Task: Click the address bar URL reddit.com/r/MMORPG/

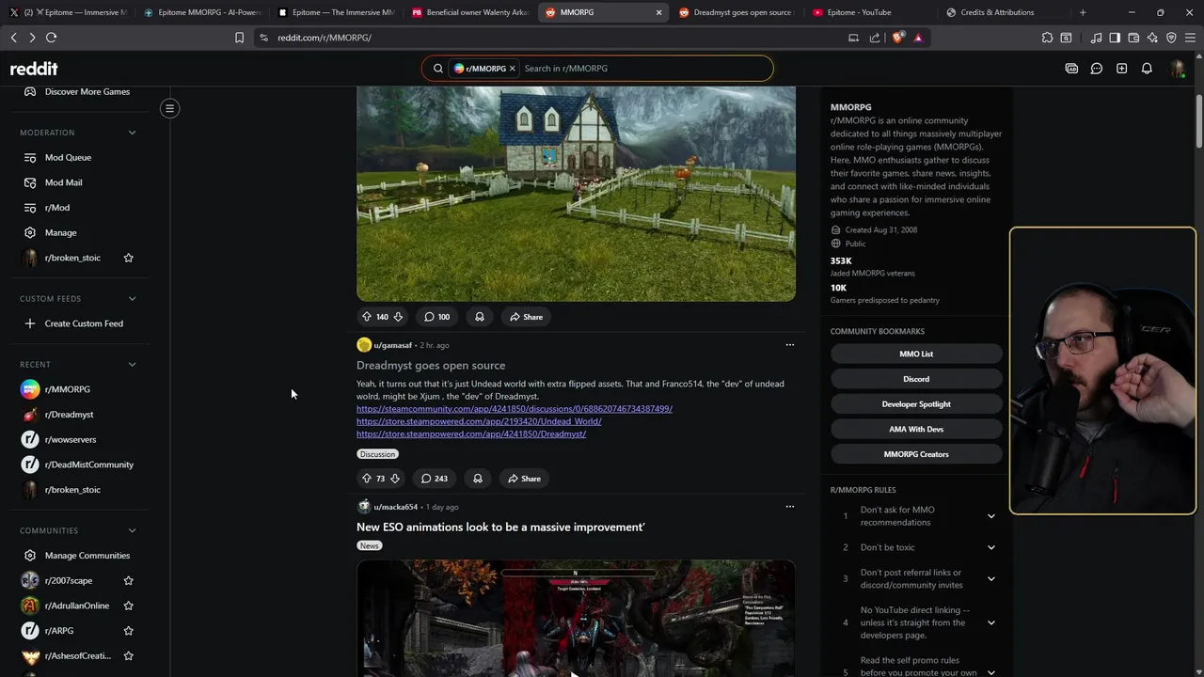Action: (x=325, y=38)
